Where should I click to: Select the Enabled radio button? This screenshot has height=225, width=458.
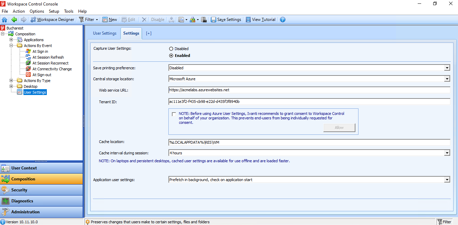pos(171,55)
